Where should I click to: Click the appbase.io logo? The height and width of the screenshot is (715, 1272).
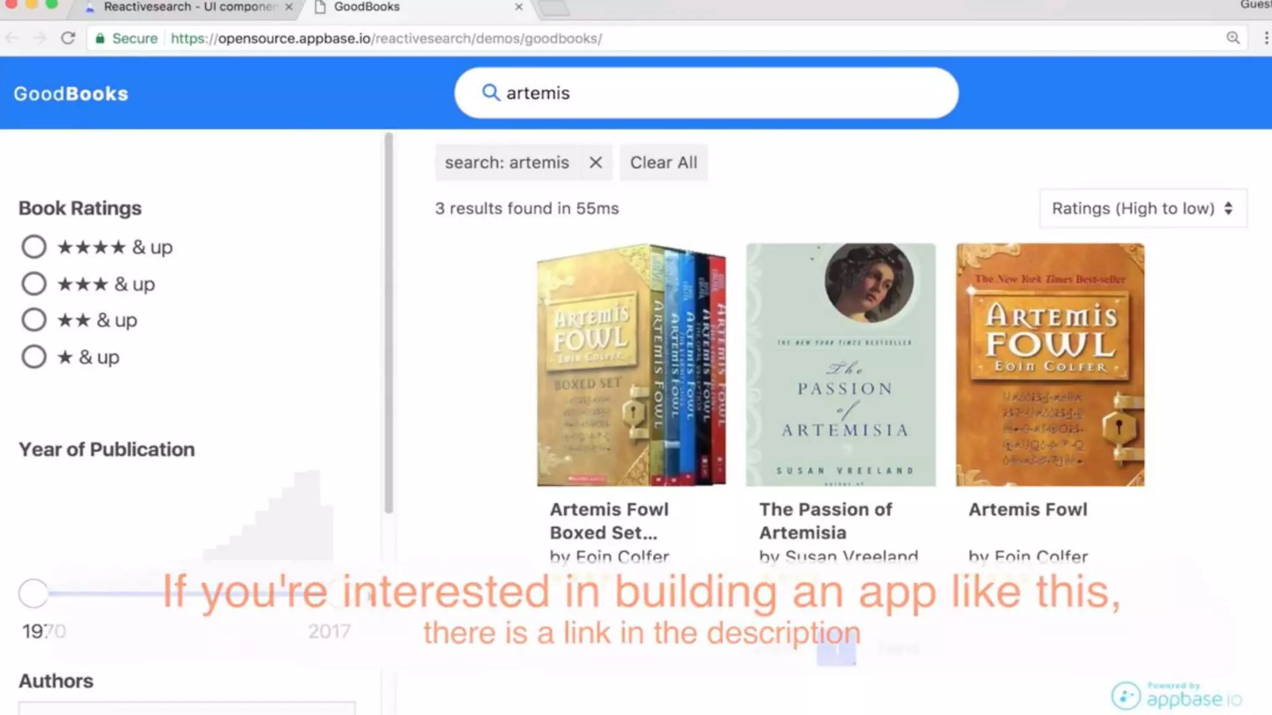point(1176,695)
